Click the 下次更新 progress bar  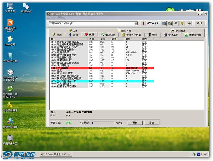103,123
